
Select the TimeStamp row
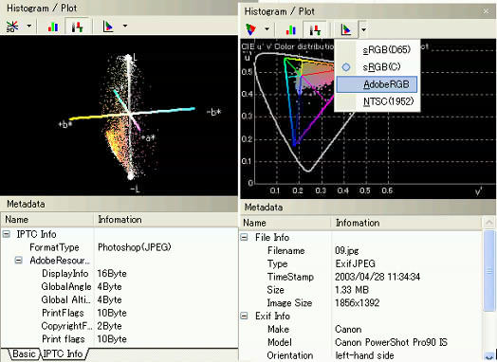pos(361,277)
